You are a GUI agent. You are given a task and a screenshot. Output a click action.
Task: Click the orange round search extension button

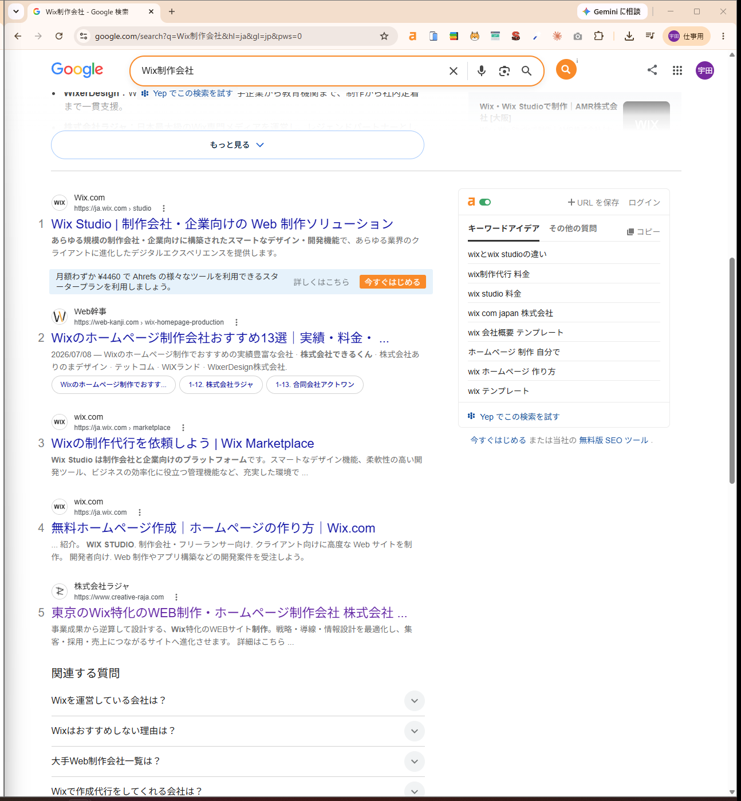pos(566,70)
